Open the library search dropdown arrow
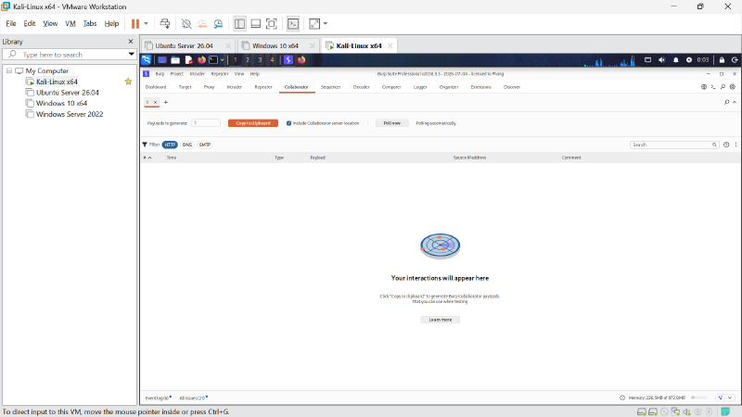The height and width of the screenshot is (417, 742). click(131, 55)
